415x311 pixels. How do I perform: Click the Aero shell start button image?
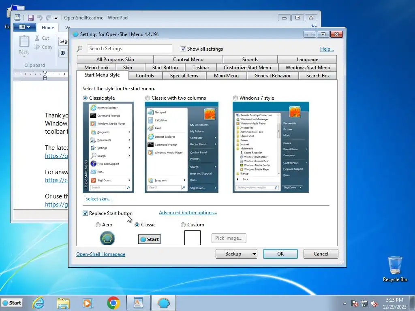click(x=107, y=238)
